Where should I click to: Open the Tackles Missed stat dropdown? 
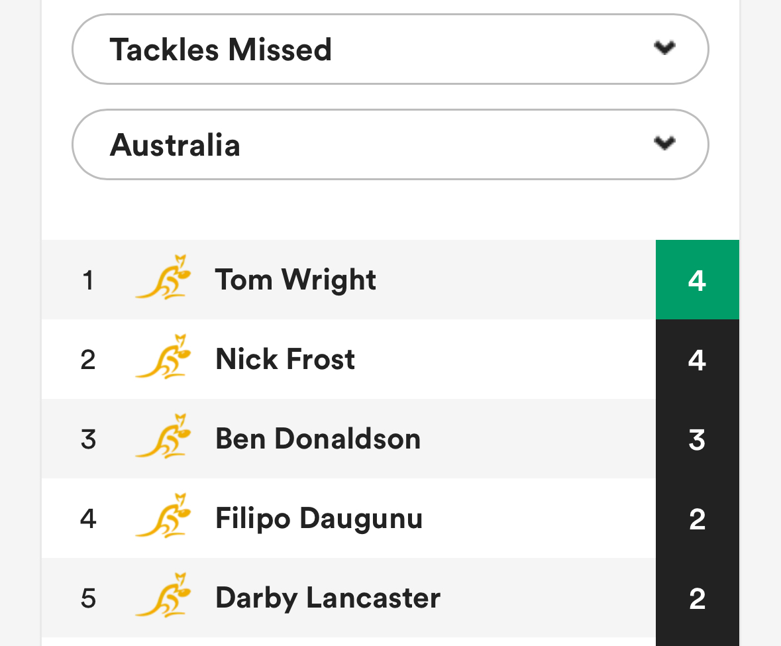click(x=390, y=49)
